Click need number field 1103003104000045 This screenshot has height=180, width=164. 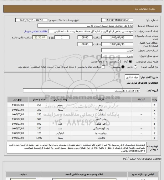(x=117, y=20)
